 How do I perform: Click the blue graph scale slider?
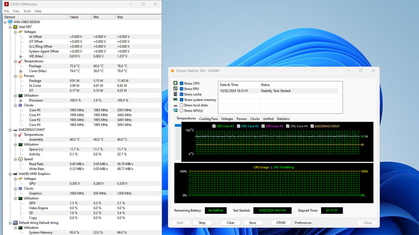point(178,125)
